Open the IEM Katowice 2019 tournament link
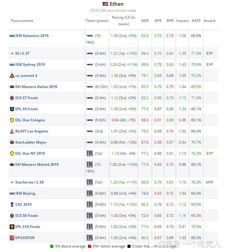 [x=32, y=36]
